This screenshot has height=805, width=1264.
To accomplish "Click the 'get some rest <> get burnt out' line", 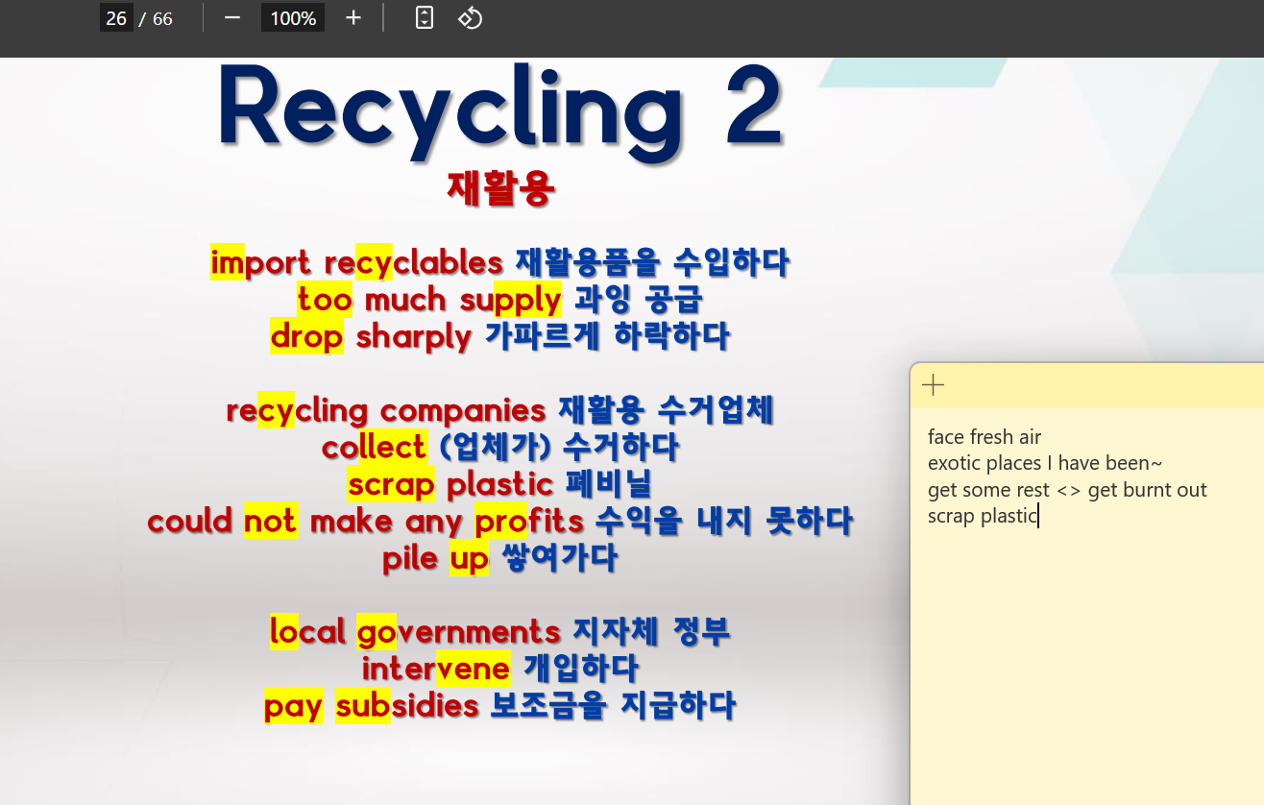I will coord(1066,490).
